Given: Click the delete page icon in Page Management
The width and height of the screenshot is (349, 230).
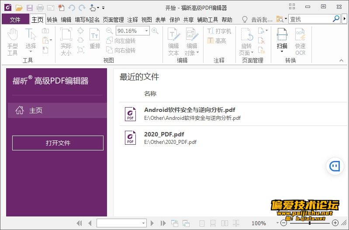Looking at the screenshot, I should [261, 40].
